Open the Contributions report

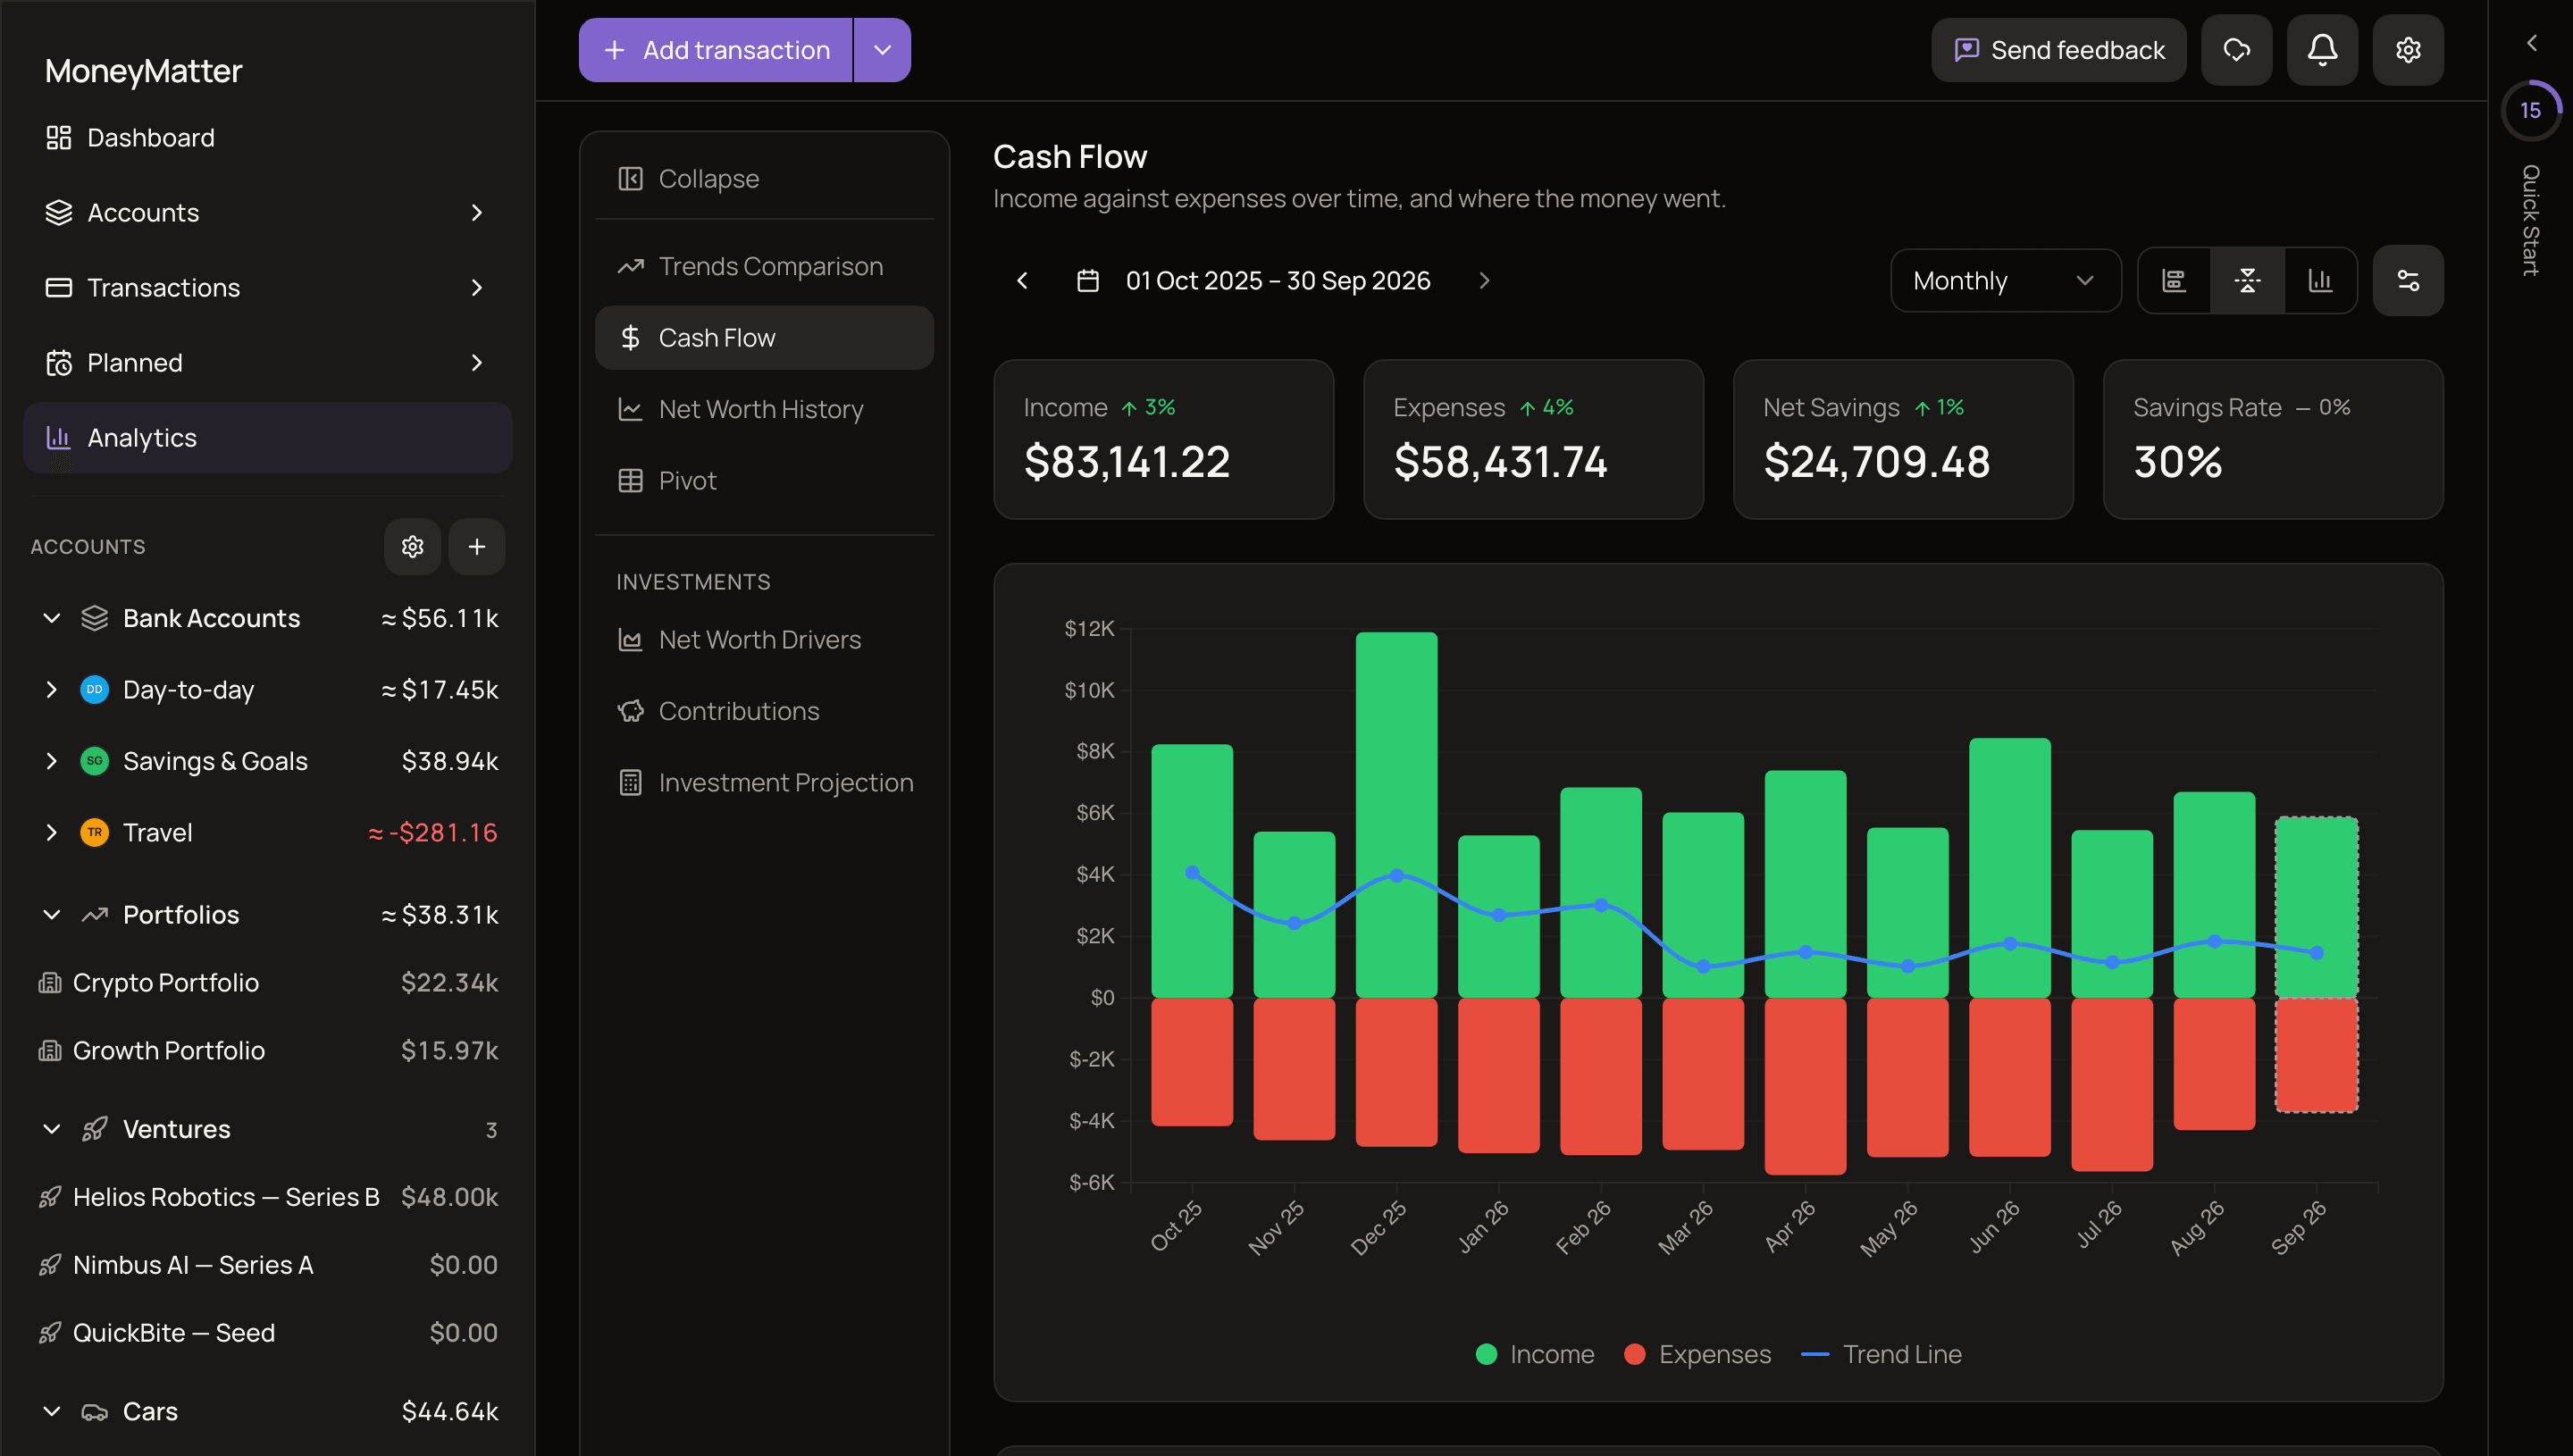coord(764,711)
